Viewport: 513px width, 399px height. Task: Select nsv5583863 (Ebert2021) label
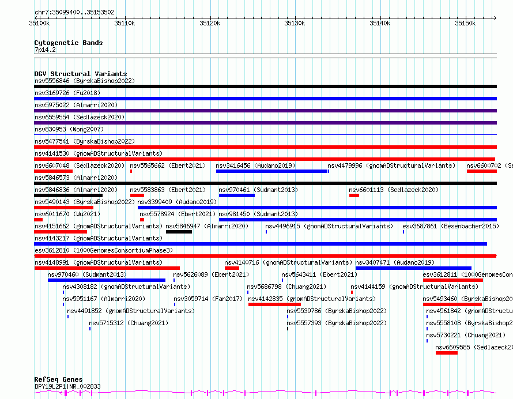[x=168, y=190]
